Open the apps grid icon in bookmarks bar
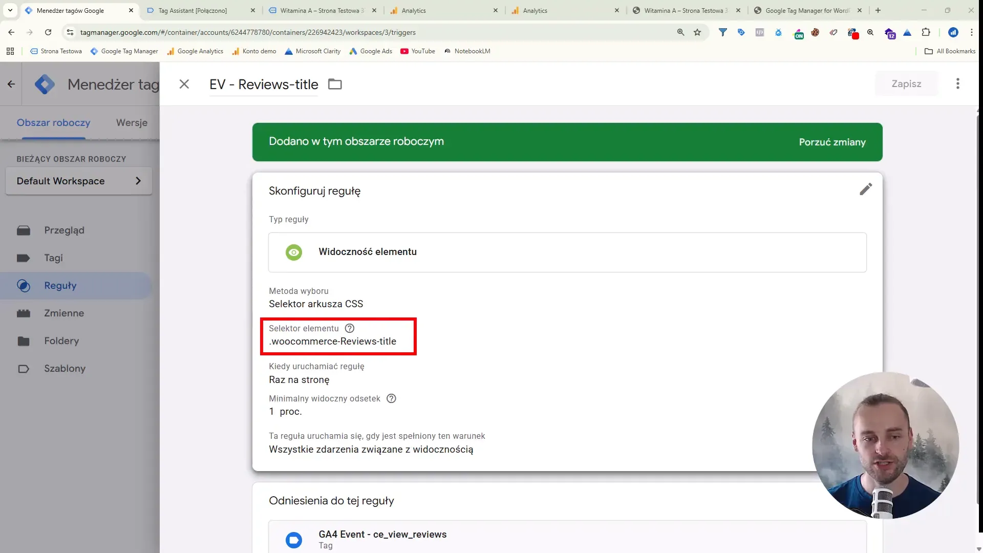Screen dimensions: 983x553 point(10,51)
